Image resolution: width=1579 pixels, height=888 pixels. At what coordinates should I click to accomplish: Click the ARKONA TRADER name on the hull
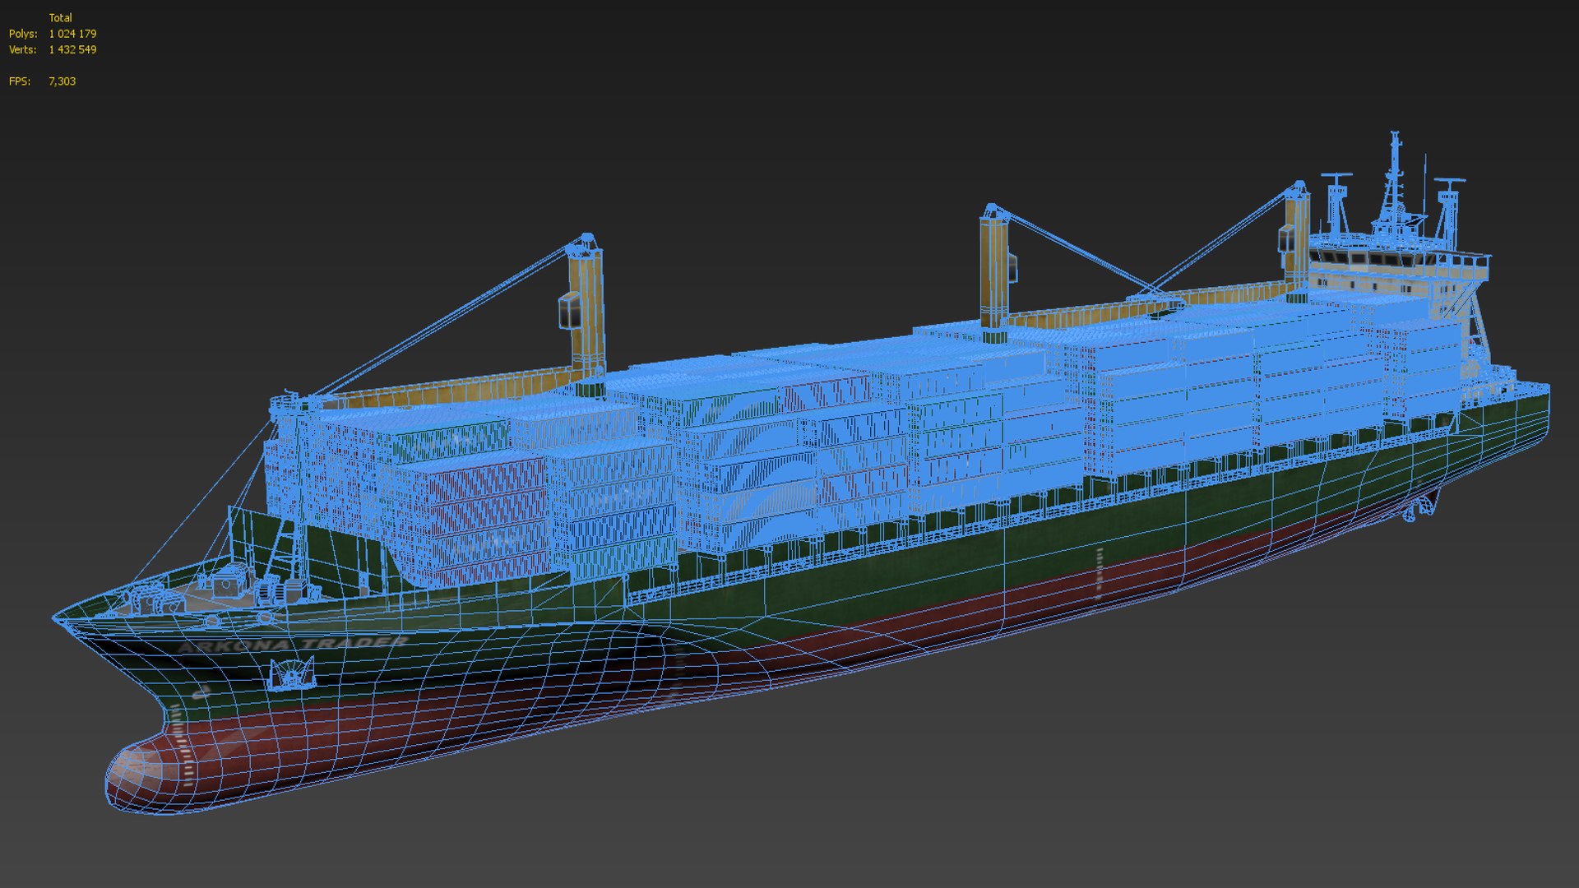294,644
